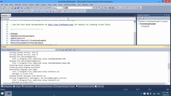Image resolution: width=171 pixels, height=96 pixels.
Task: Open the Debug menu
Action: [43, 5]
